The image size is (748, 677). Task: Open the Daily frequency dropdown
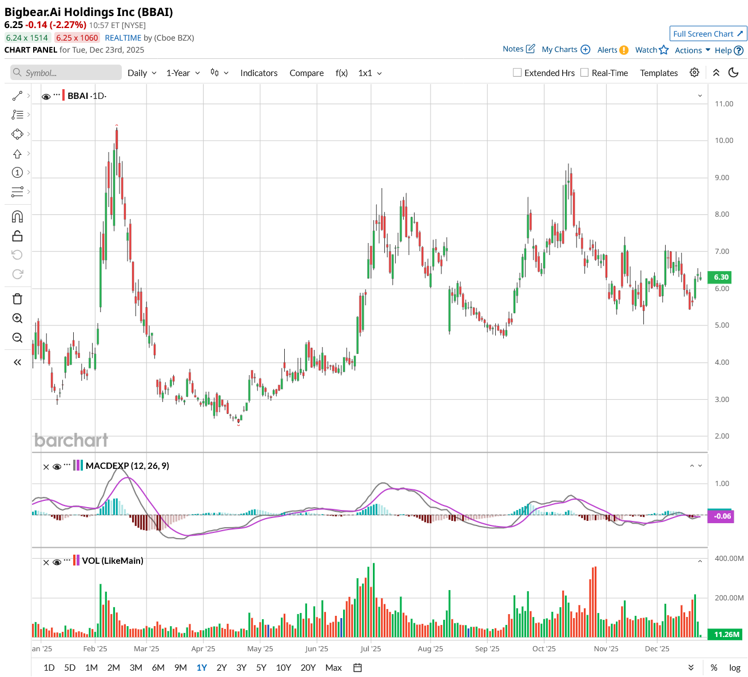pos(142,73)
